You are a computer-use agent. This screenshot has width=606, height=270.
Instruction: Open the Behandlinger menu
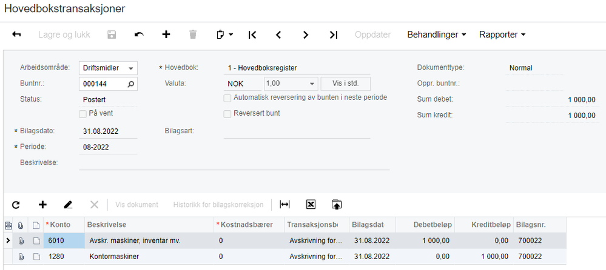point(436,35)
